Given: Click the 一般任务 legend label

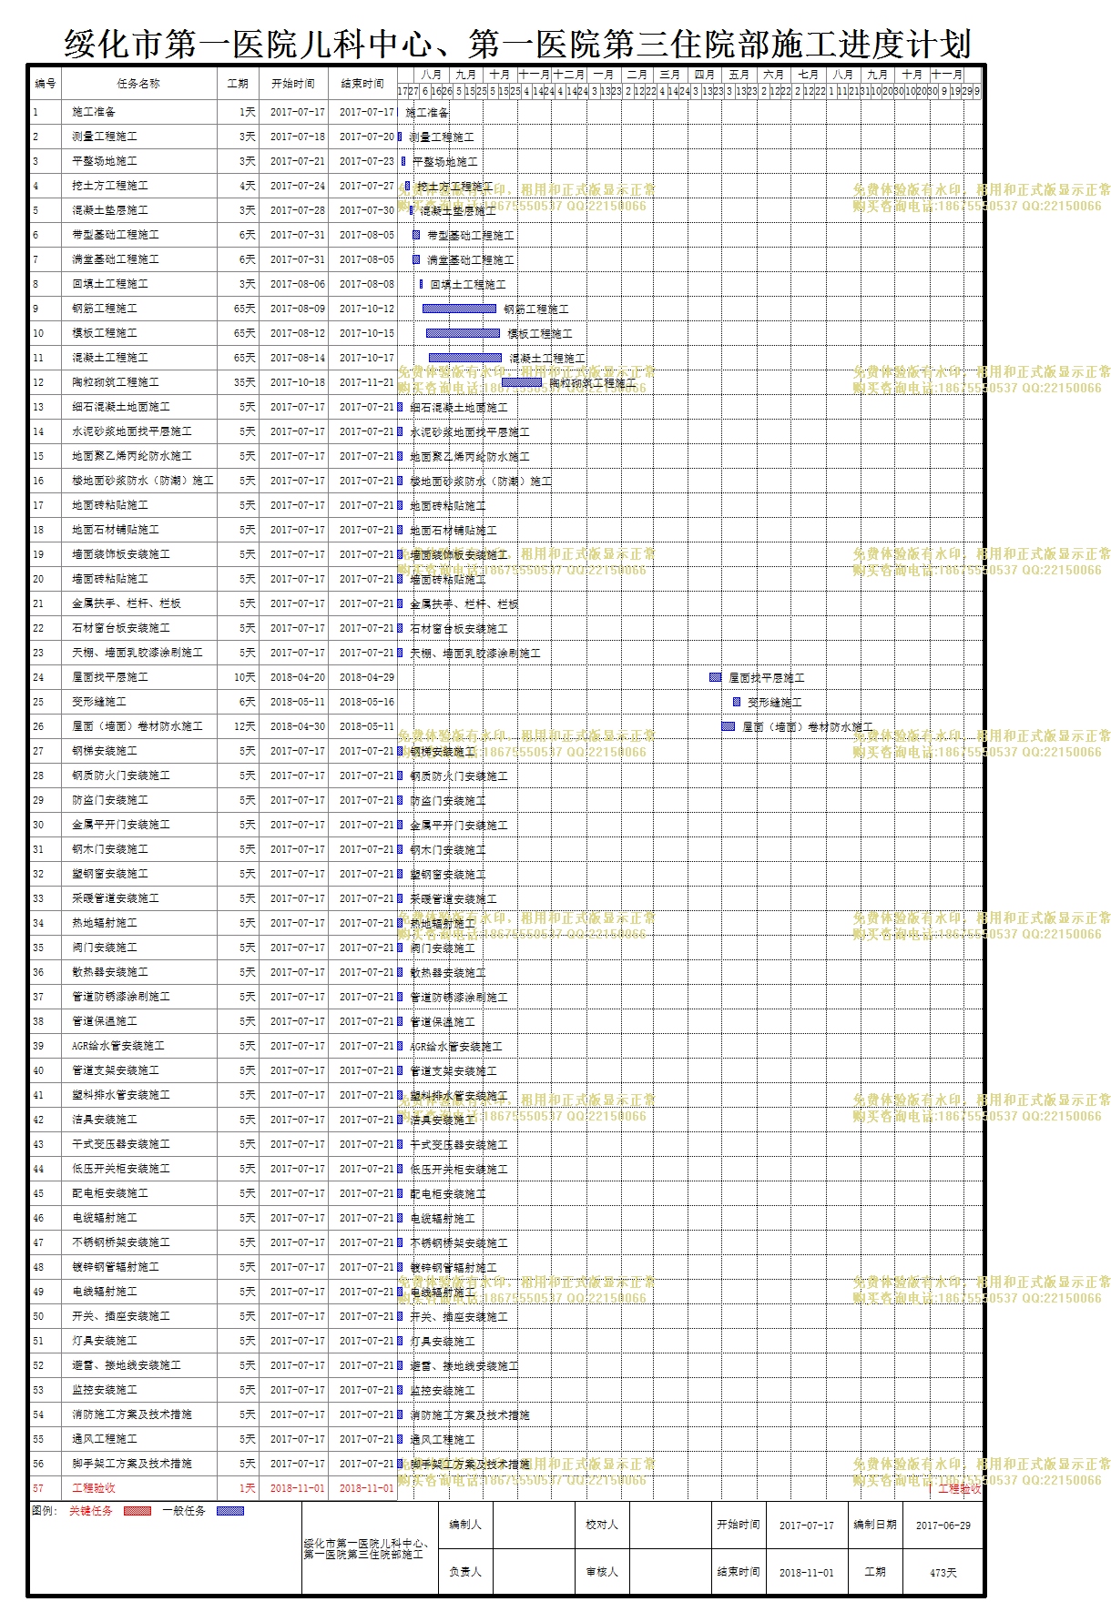Looking at the screenshot, I should 184,1511.
